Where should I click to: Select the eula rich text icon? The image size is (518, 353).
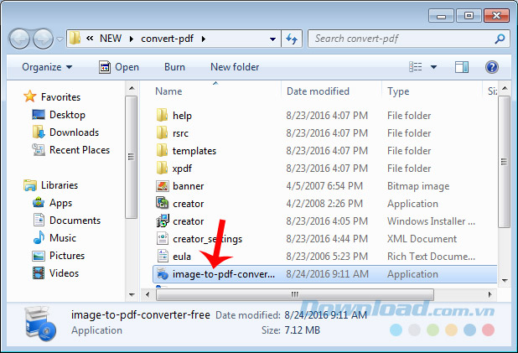point(163,256)
